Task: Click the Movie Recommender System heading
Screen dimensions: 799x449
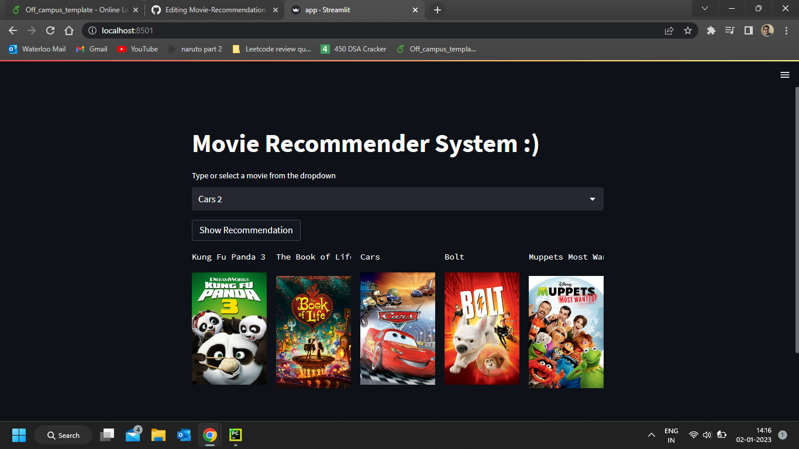Action: pos(366,144)
